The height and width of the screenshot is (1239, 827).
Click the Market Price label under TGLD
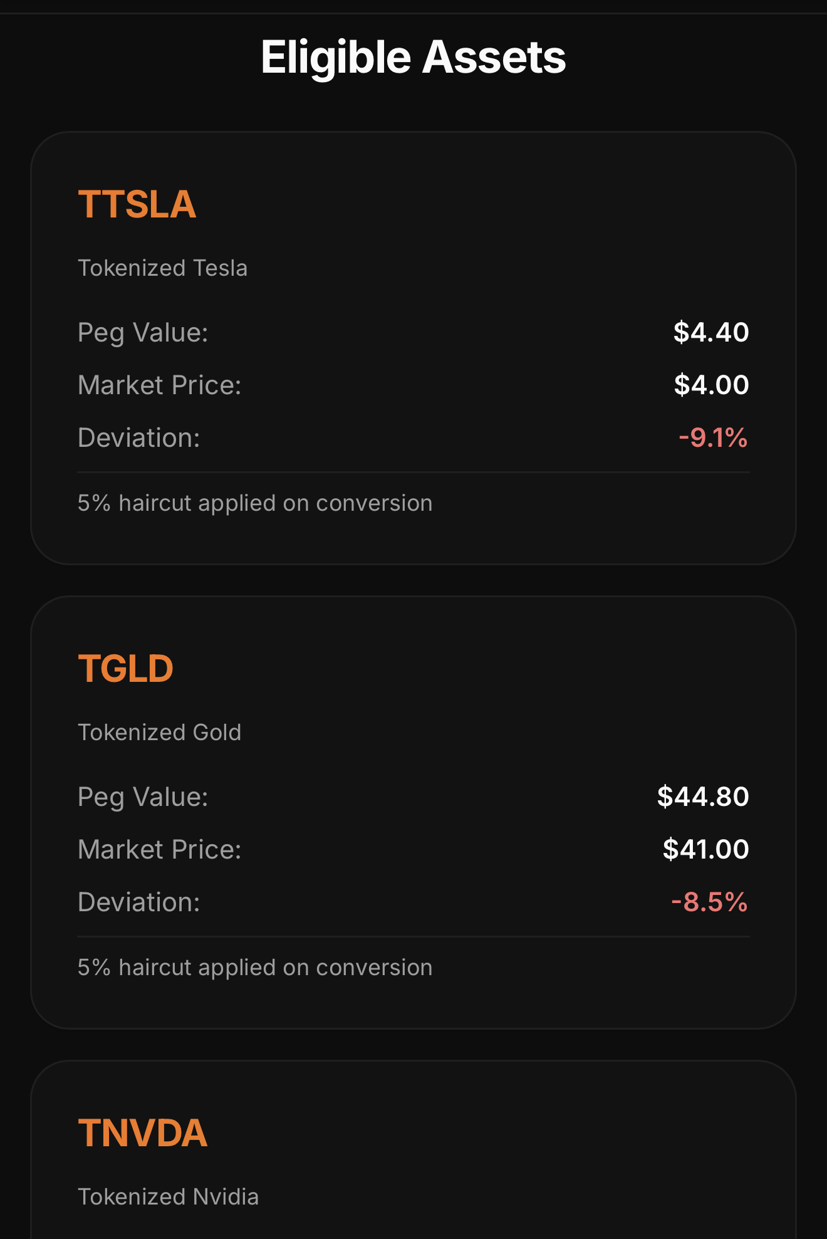(159, 849)
